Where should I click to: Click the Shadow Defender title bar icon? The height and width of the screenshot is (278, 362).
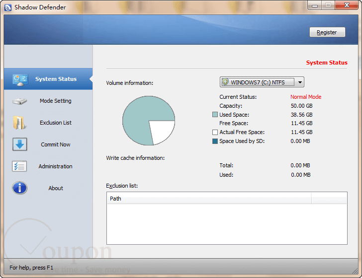tap(8, 7)
